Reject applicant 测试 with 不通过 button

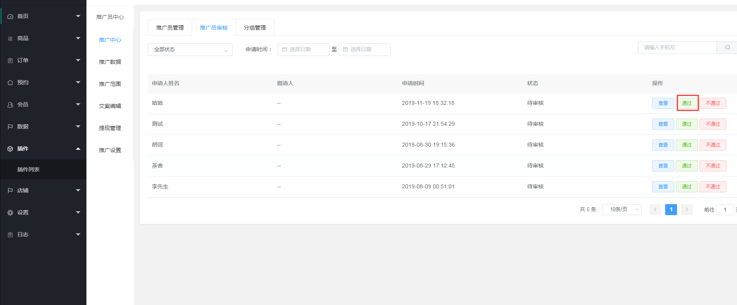[x=713, y=124]
